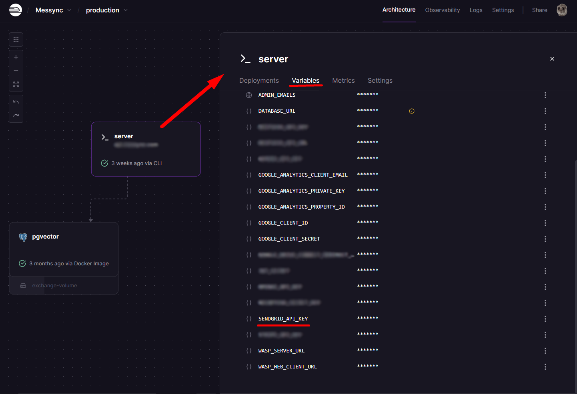Click the SENDGRID_API_KEY variable name
The height and width of the screenshot is (394, 577).
point(283,319)
